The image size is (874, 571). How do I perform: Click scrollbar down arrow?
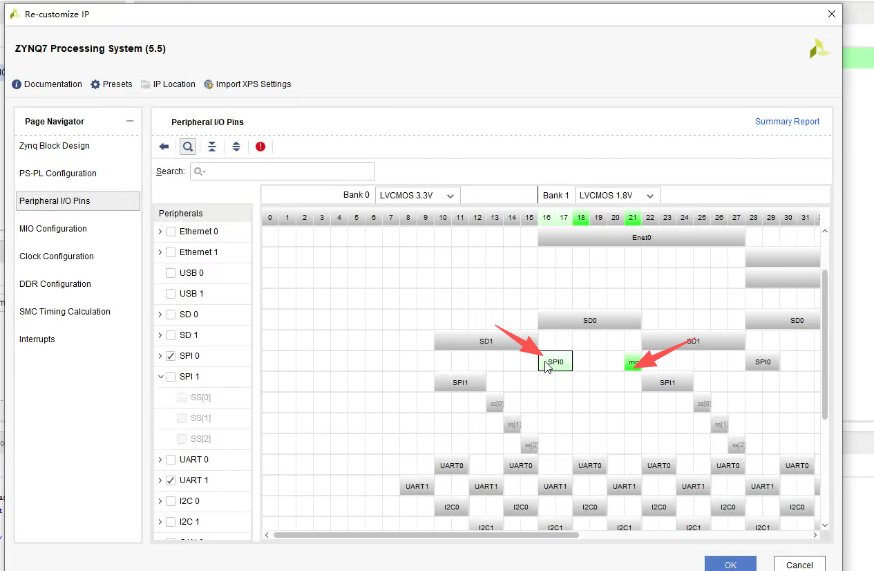[825, 525]
